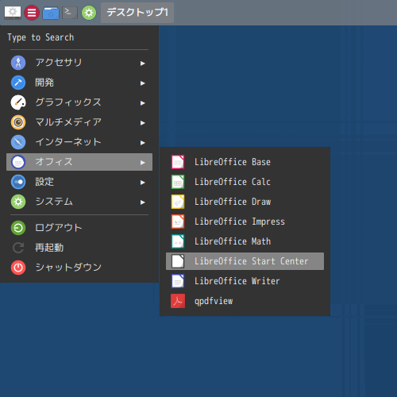Click the 設定 toggle-shaped icon
The width and height of the screenshot is (397, 397).
click(18, 182)
